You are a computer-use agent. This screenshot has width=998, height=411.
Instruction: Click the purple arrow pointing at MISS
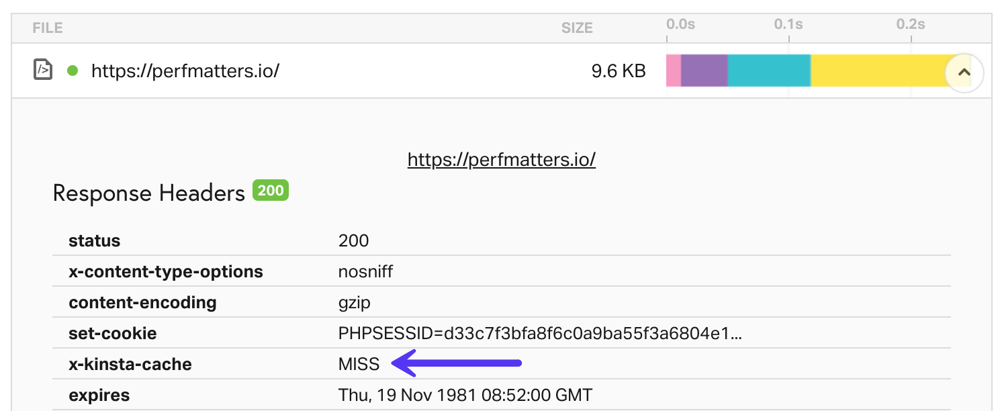point(457,363)
